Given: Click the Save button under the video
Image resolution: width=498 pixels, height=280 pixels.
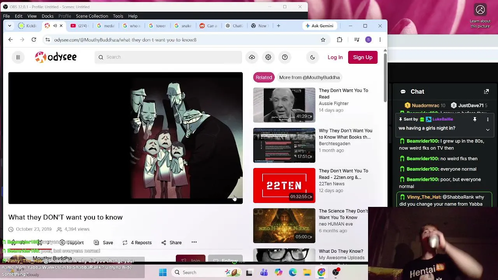Looking at the screenshot, I should click(x=103, y=243).
